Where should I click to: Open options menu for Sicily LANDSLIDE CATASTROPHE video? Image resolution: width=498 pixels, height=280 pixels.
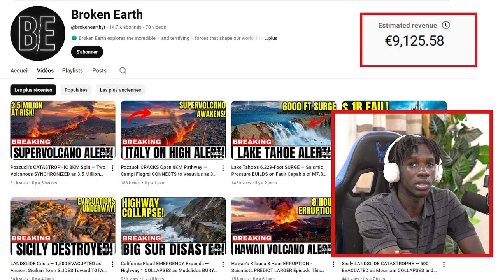(x=444, y=264)
